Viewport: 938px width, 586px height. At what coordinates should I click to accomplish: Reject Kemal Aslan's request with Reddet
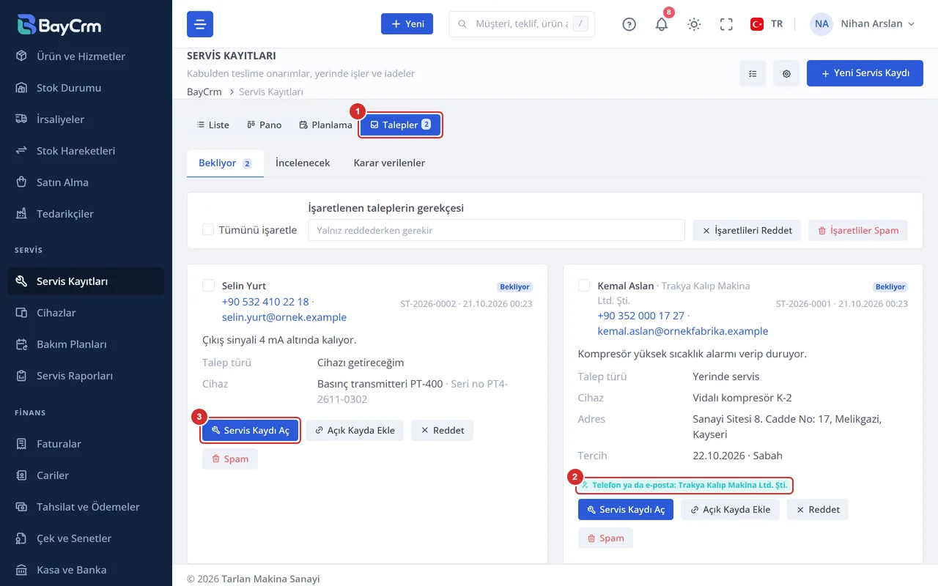click(x=817, y=509)
